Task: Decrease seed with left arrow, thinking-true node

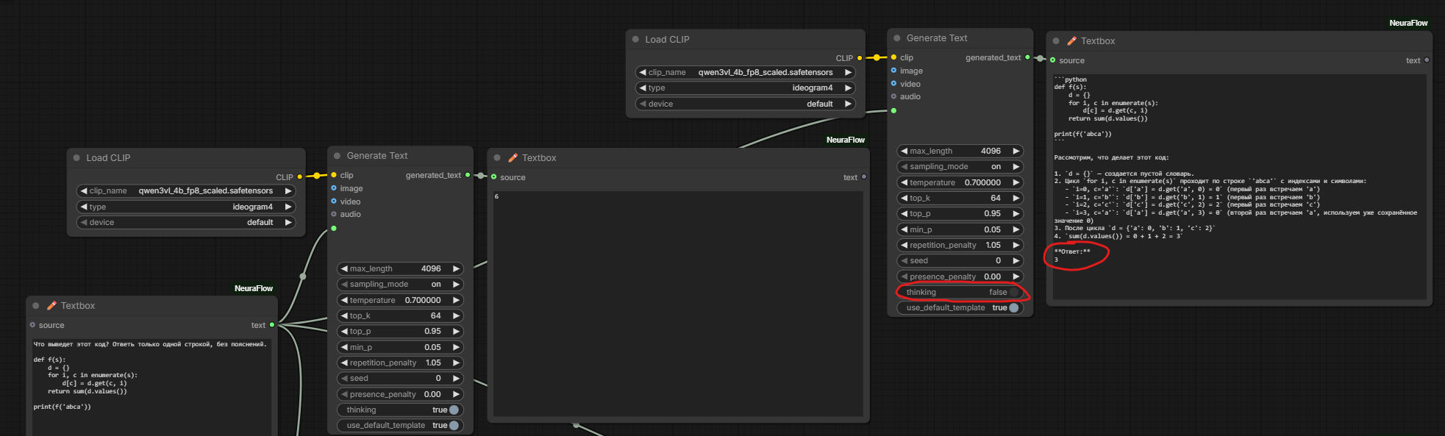Action: click(x=343, y=378)
